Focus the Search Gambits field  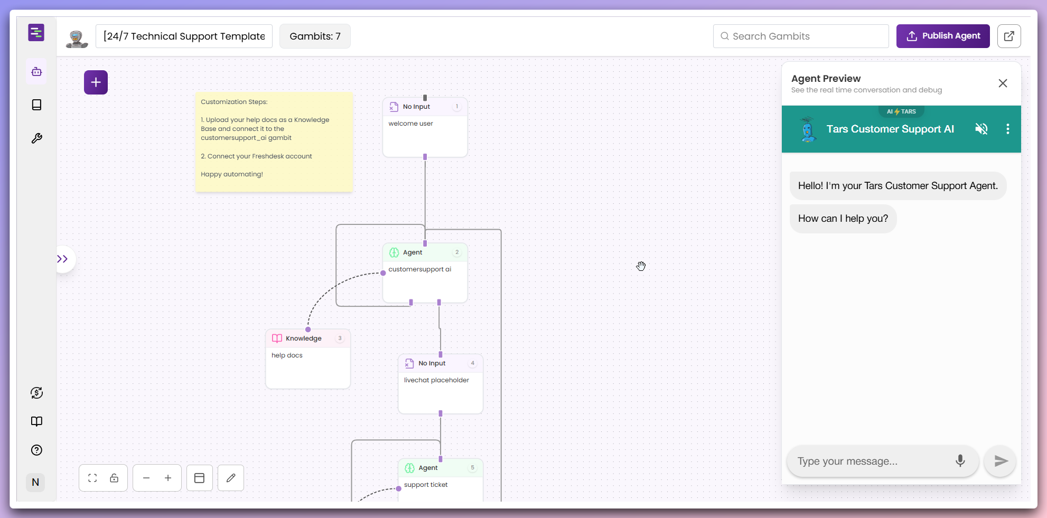click(x=801, y=36)
